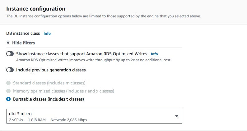The height and width of the screenshot is (131, 247).
Task: Select the Burstable classes radio button
Action: [x=8, y=99]
